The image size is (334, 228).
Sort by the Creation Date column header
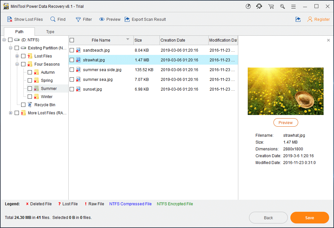pos(184,40)
